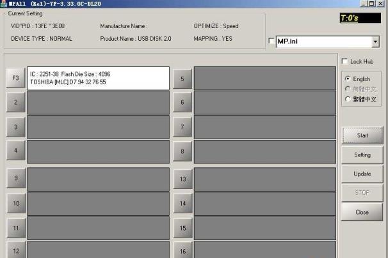Screen dimensions: 388x258
Task: Click port button 3
Action: tap(16, 127)
